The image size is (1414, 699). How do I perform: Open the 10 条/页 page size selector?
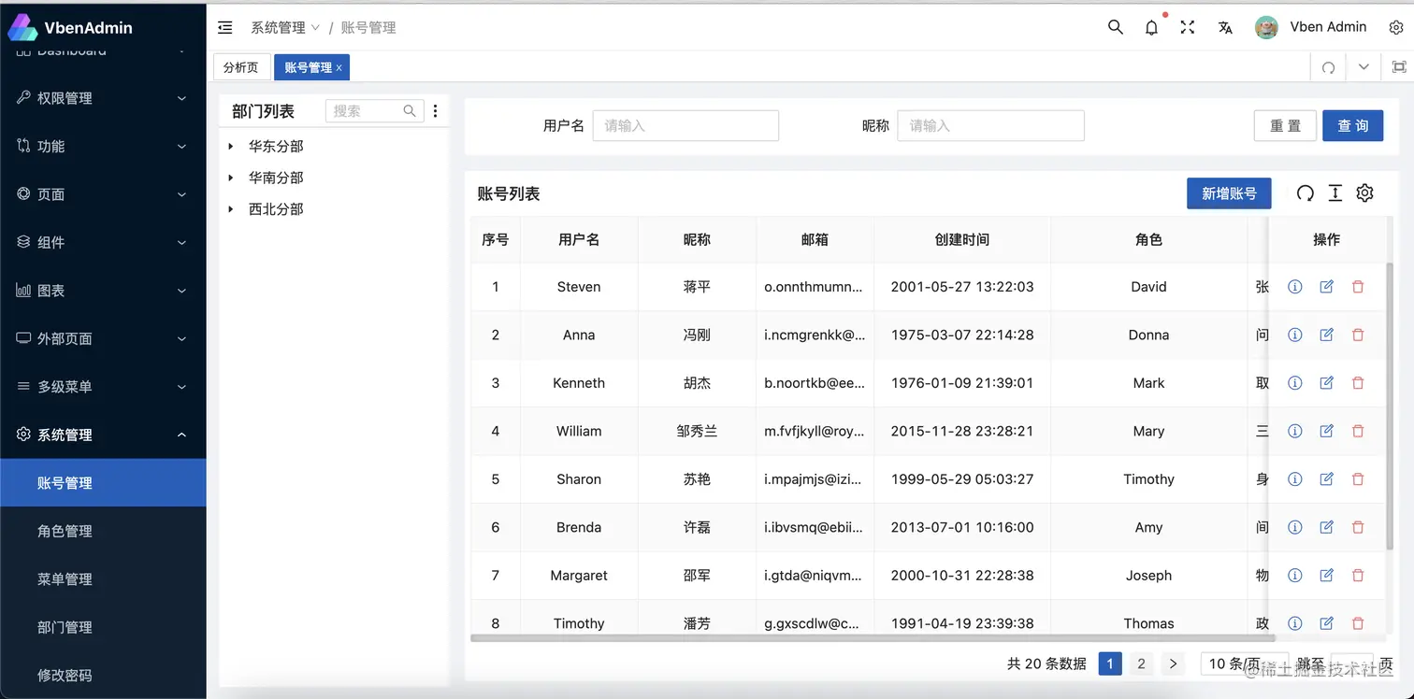[x=1243, y=663]
